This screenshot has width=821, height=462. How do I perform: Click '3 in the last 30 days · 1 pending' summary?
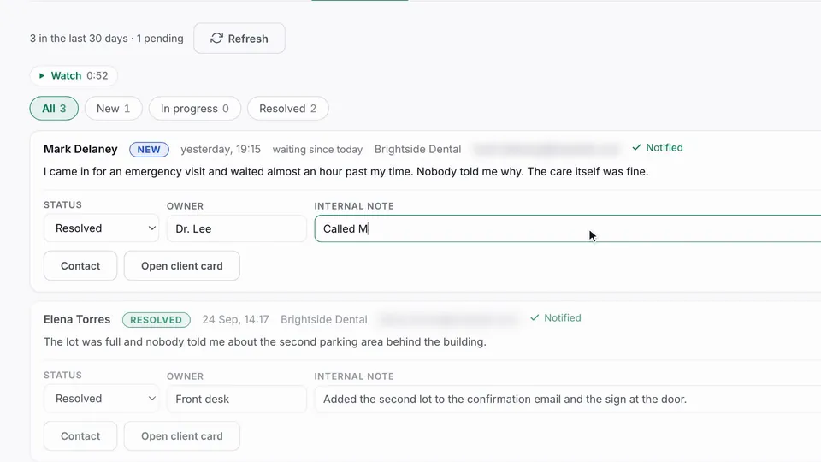[x=107, y=38]
